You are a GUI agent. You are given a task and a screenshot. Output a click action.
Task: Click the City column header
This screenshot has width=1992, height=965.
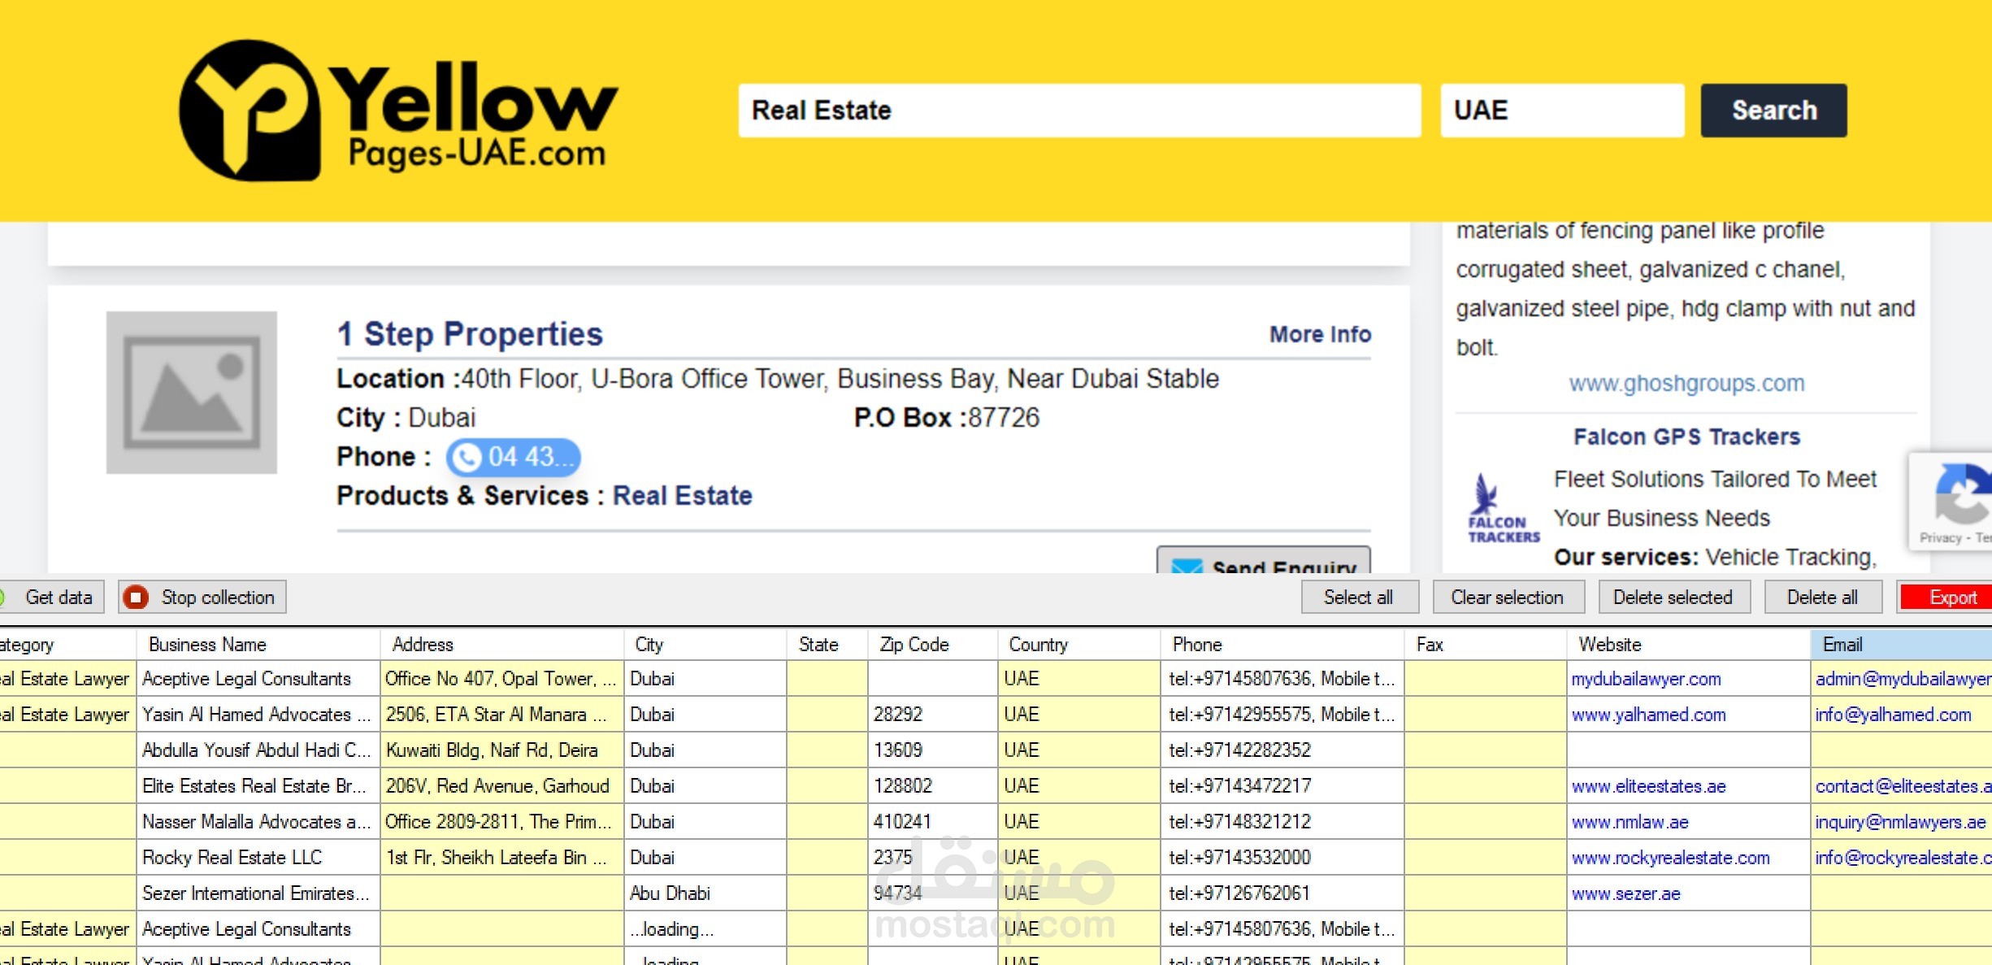(705, 645)
